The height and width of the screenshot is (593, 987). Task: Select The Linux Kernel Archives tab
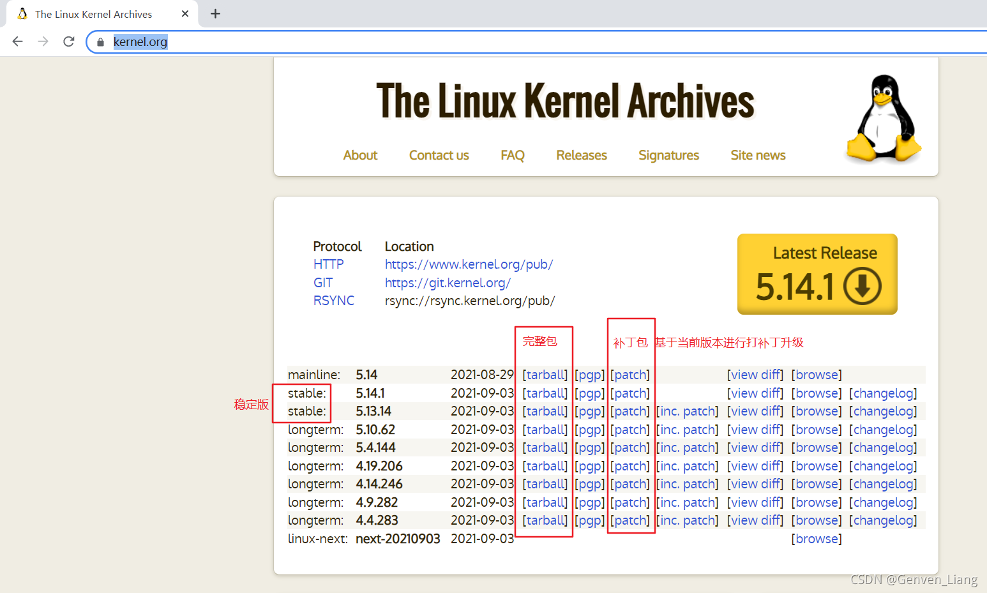pyautogui.click(x=102, y=14)
